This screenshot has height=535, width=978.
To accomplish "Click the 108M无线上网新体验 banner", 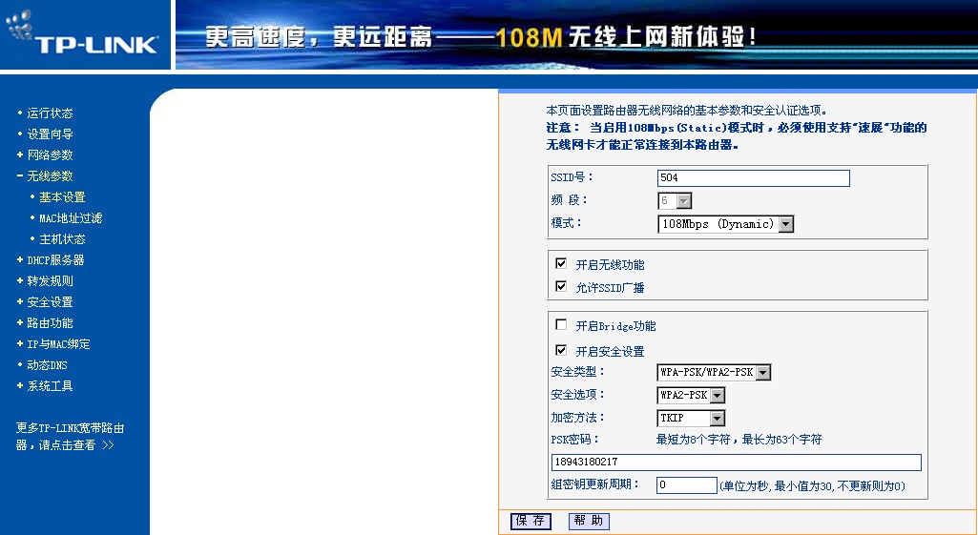I will (576, 35).
